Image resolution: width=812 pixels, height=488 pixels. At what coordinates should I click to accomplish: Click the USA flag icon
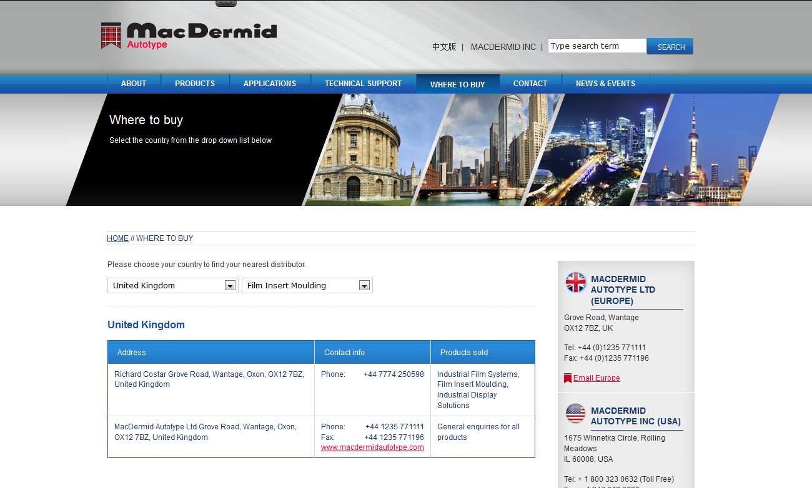(576, 413)
